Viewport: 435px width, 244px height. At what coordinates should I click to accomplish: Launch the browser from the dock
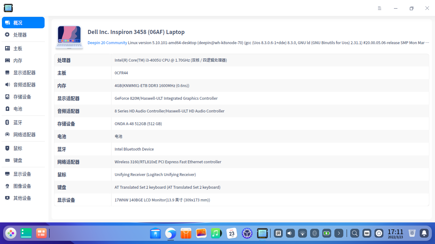coord(171,234)
